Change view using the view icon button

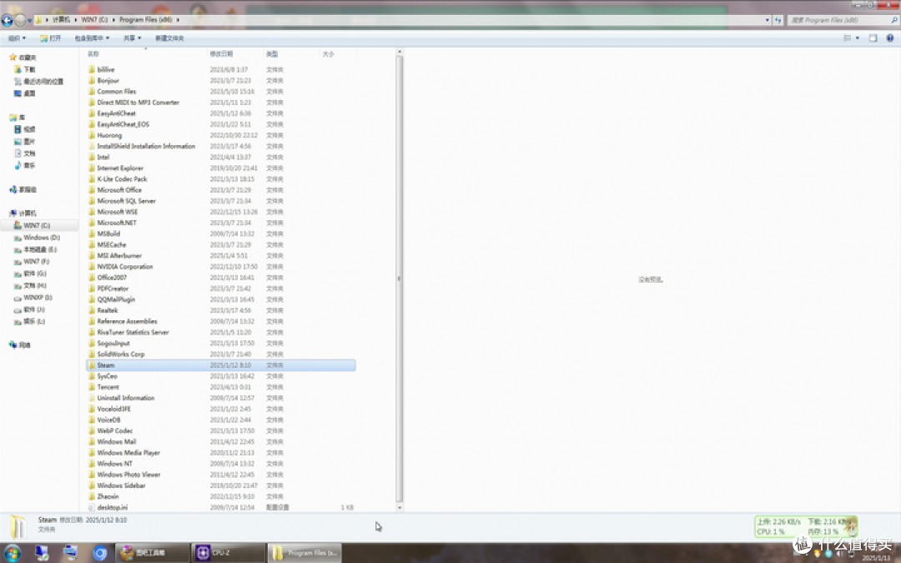coord(847,38)
